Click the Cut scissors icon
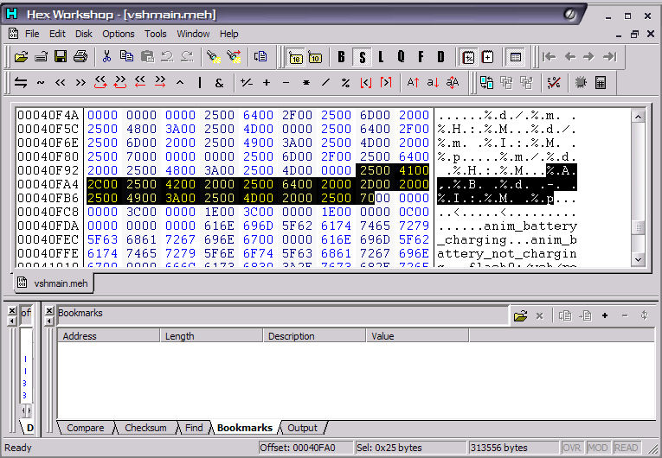The image size is (662, 458). [106, 57]
